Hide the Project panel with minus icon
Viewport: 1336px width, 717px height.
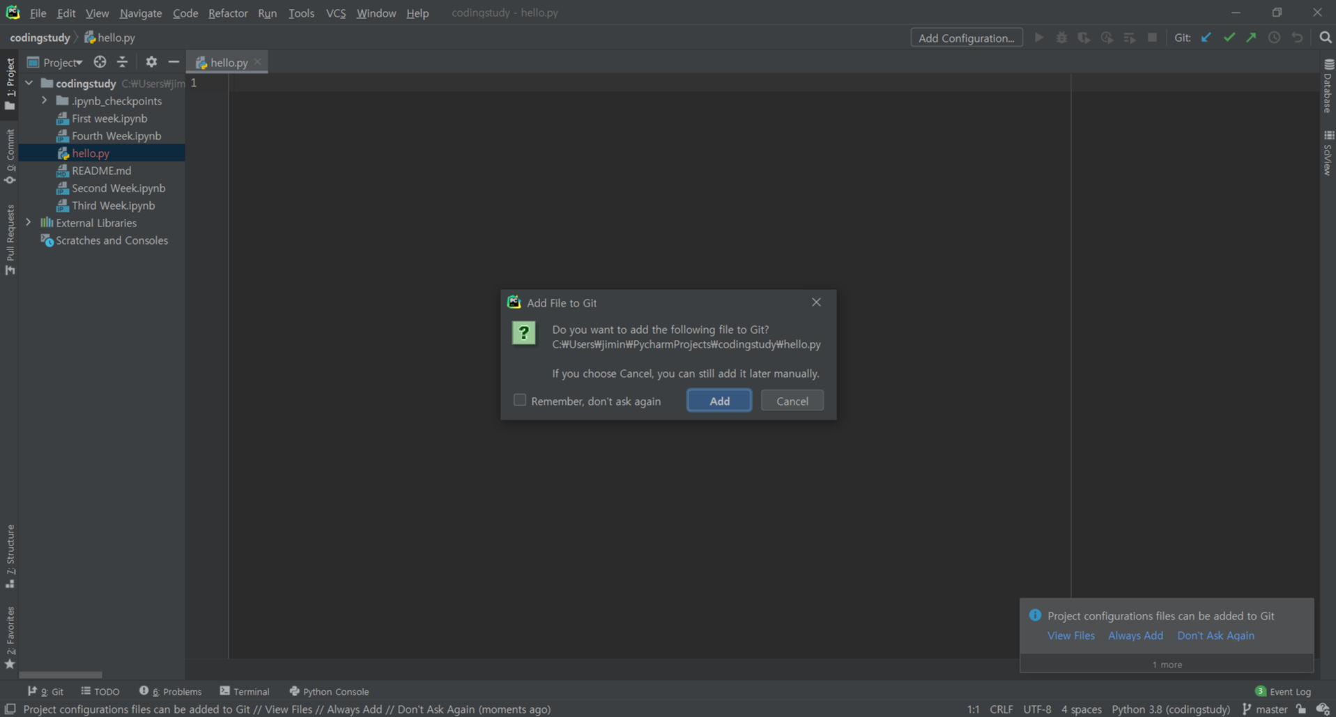coord(174,62)
